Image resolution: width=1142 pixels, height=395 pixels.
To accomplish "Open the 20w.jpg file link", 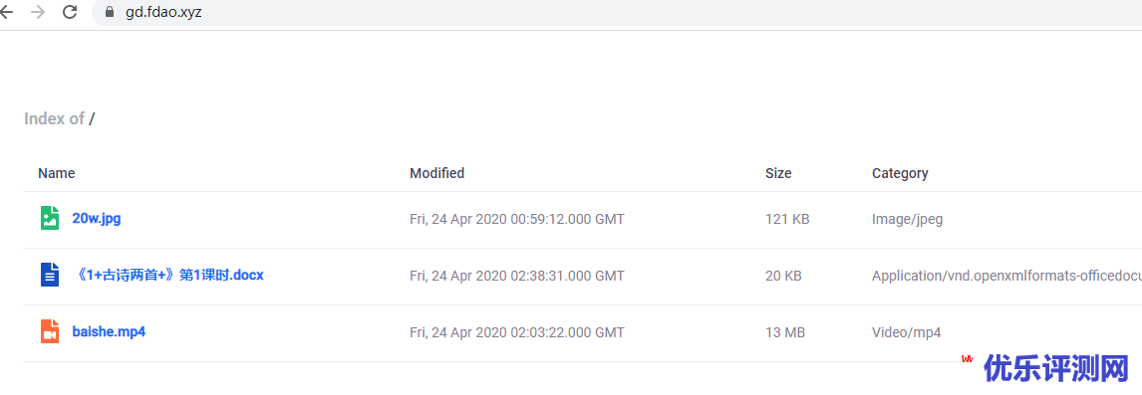I will point(97,218).
